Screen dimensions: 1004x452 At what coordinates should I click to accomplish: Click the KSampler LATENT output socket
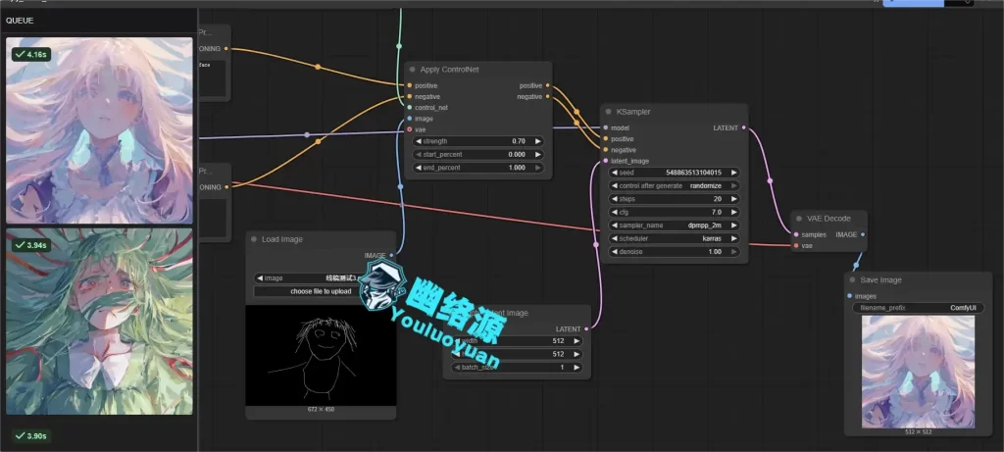[744, 127]
